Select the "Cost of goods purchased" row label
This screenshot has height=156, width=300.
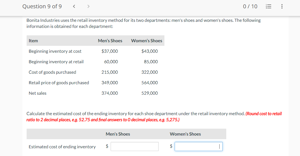pos(52,72)
